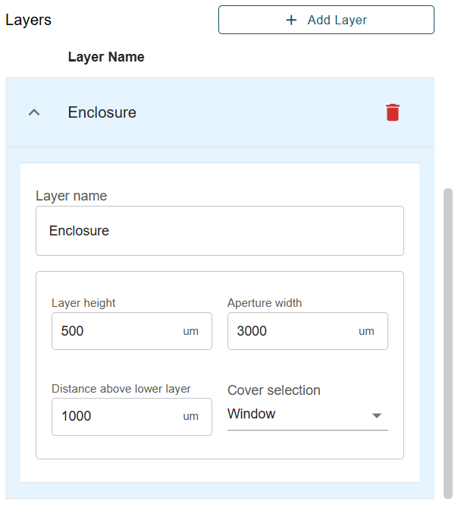
Task: Click the Layer name text field
Action: point(219,231)
